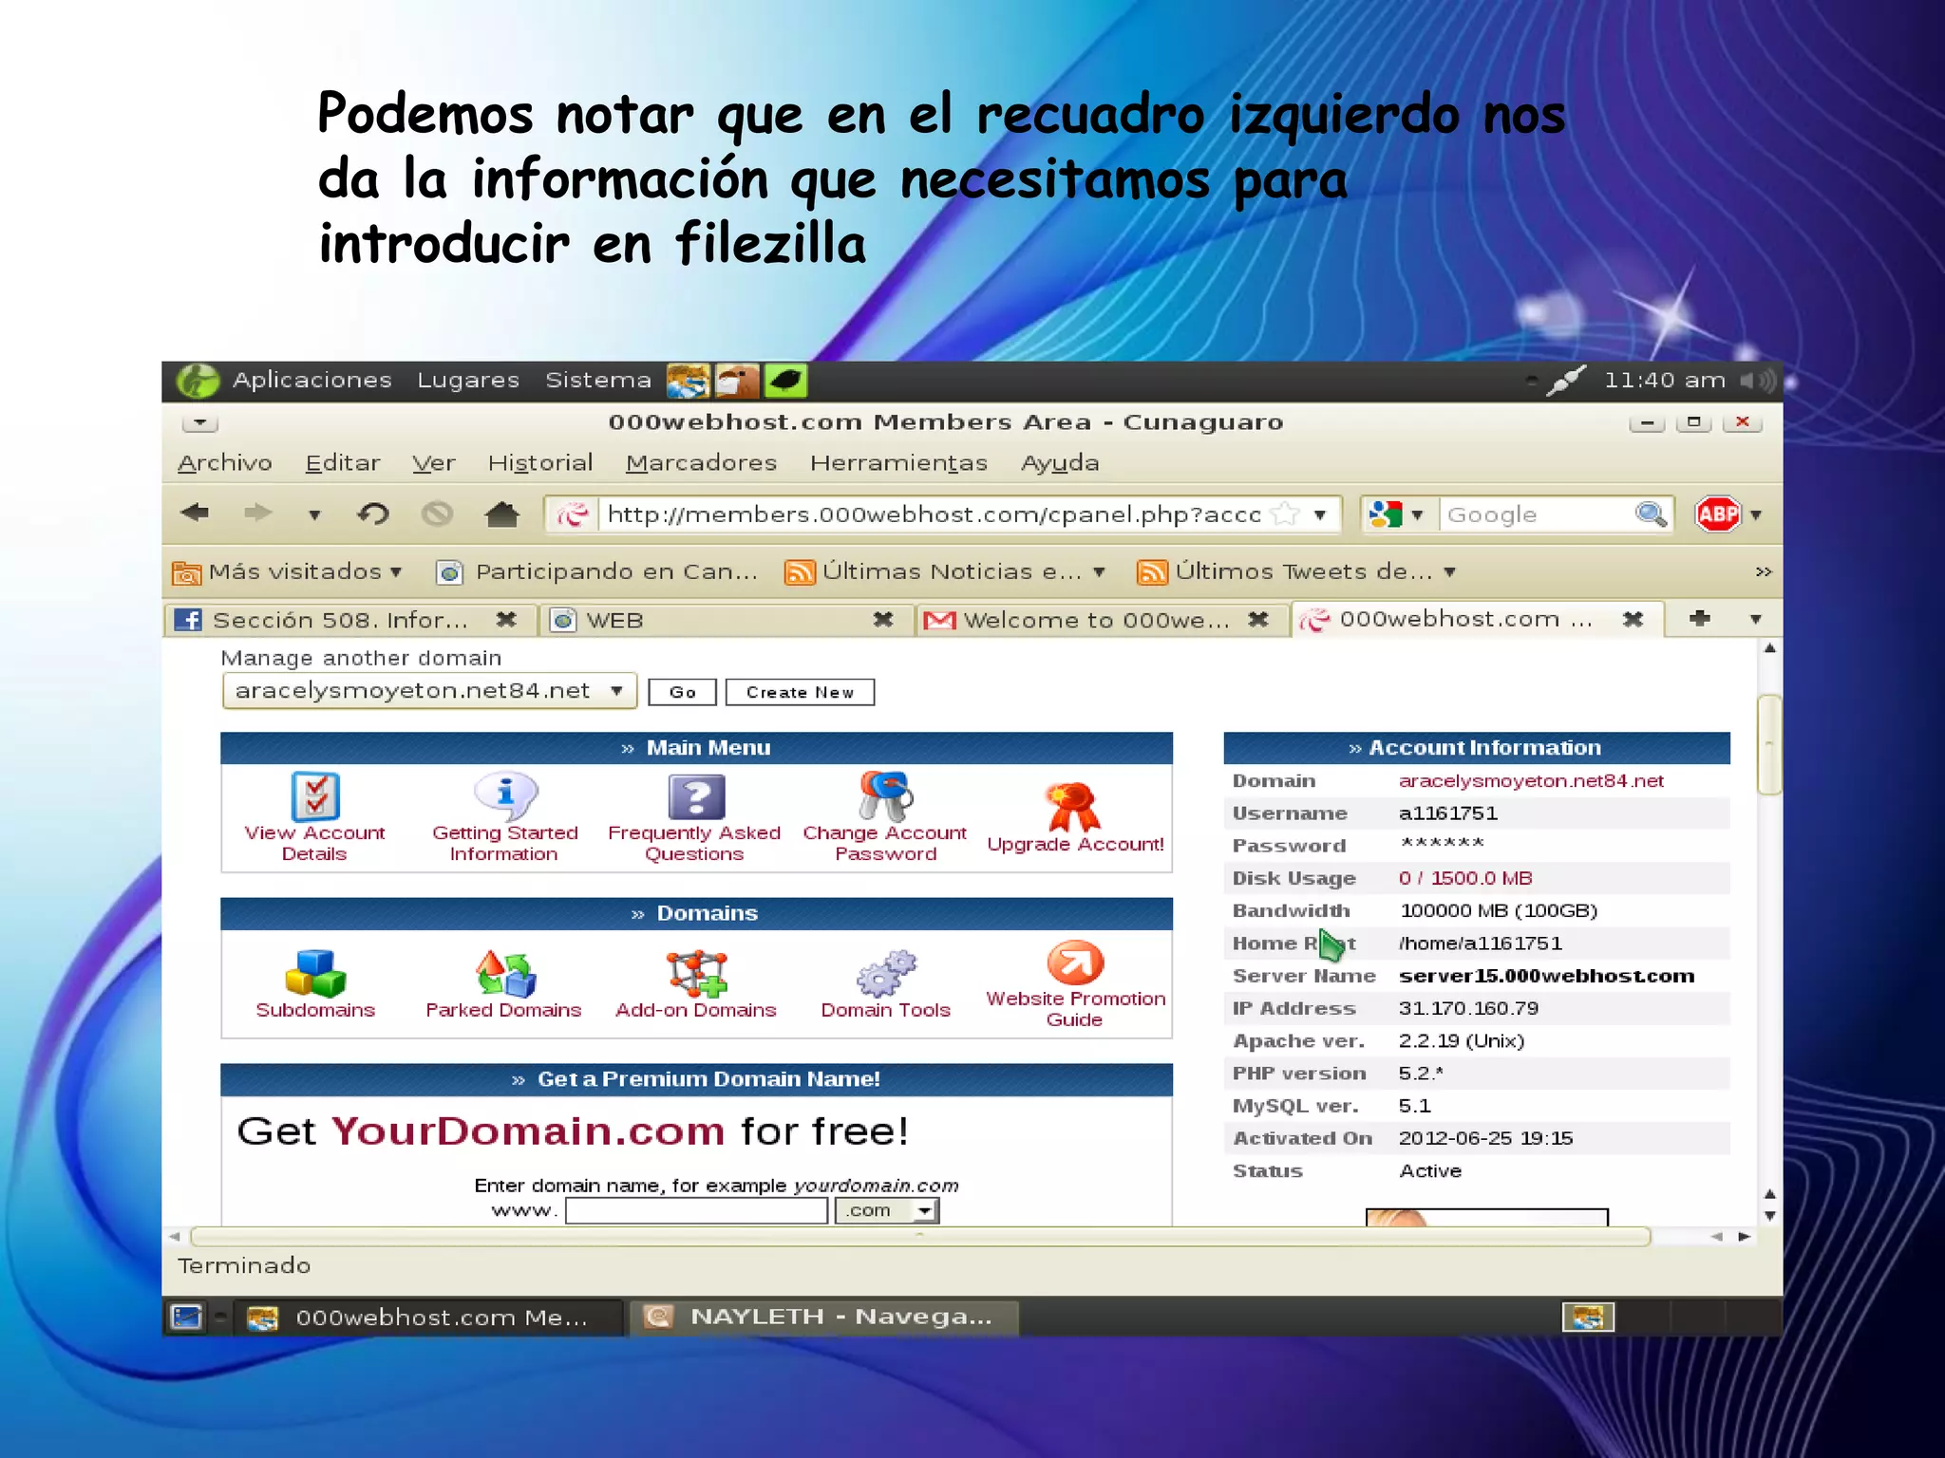Open the Editar menu
This screenshot has width=1945, height=1458.
pos(343,462)
